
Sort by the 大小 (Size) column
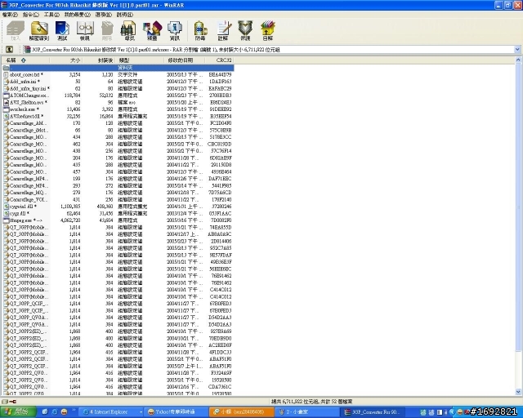(65, 60)
